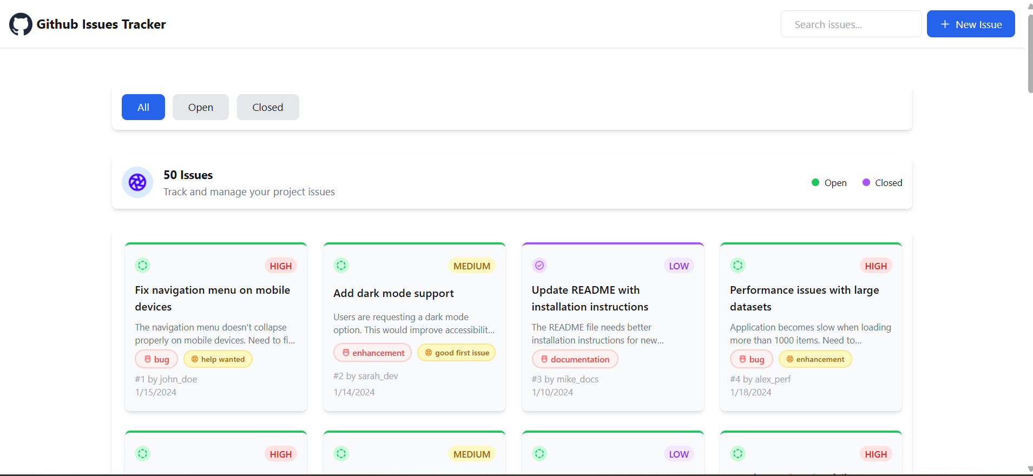
Task: Select the All filter tab
Action: pyautogui.click(x=143, y=107)
